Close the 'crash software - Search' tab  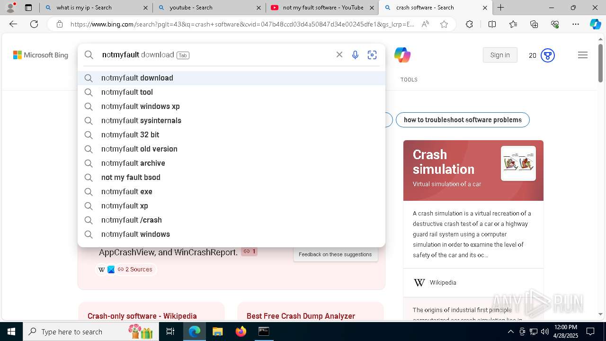(x=484, y=8)
